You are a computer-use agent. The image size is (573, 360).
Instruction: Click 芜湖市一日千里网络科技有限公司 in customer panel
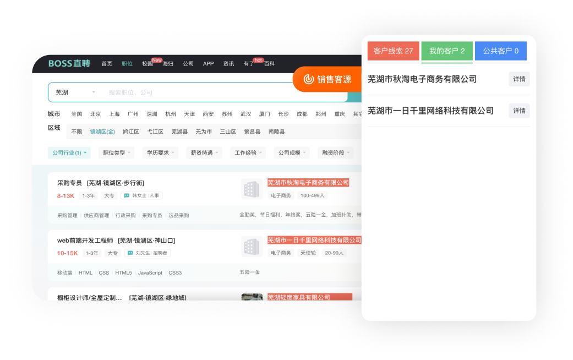pos(430,111)
